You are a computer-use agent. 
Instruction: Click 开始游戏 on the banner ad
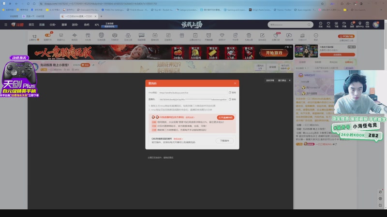point(274,53)
